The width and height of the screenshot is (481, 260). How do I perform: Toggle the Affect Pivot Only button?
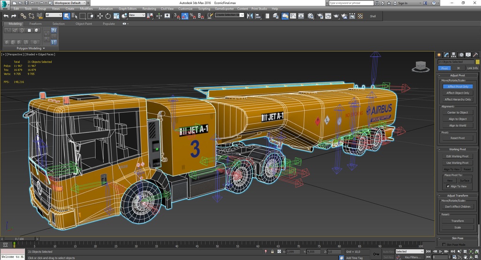click(x=458, y=87)
